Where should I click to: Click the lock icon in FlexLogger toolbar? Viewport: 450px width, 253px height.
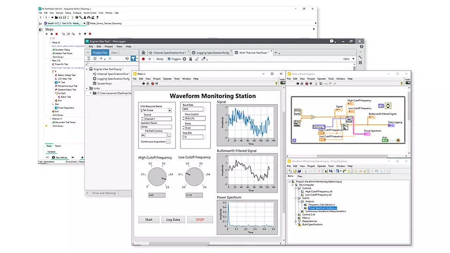[191, 59]
